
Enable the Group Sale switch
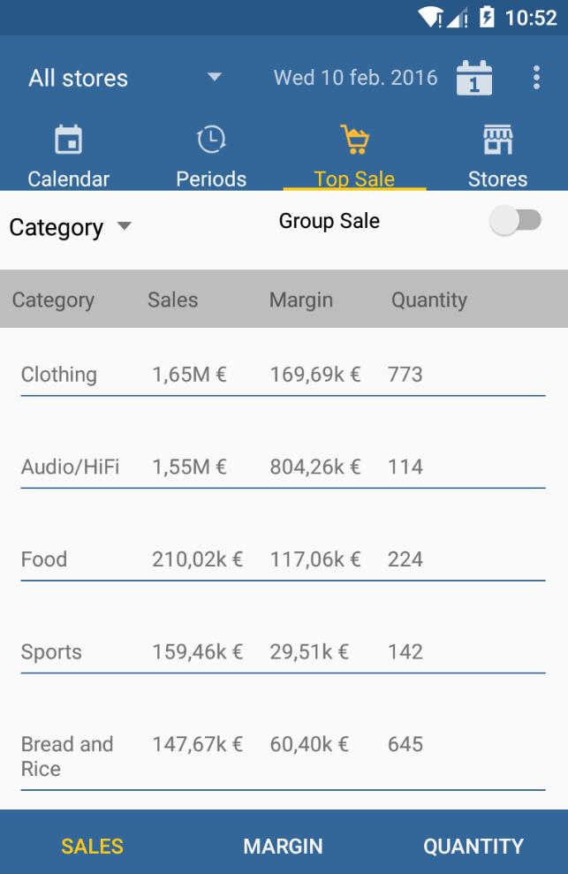(516, 221)
